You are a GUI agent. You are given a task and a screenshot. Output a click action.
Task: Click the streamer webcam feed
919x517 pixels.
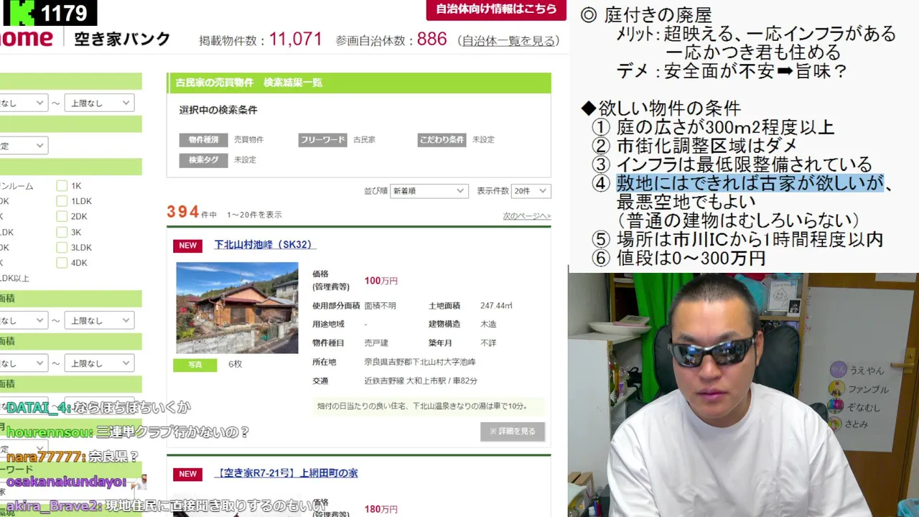[743, 395]
